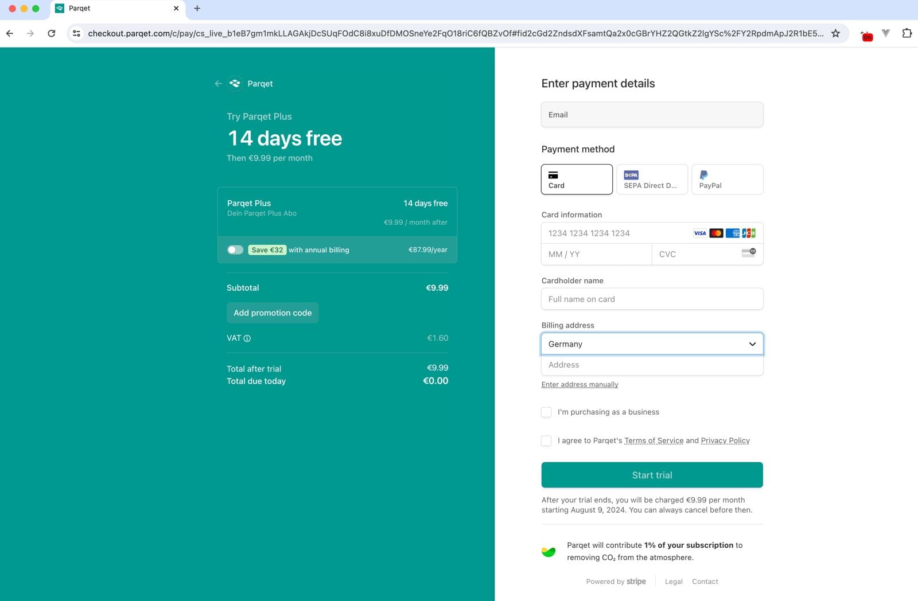
Task: Click the Start trial button
Action: [652, 475]
